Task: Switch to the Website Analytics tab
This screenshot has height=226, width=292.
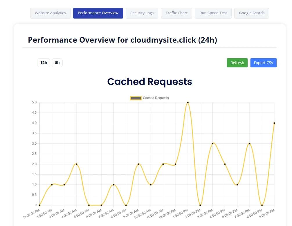Action: click(x=50, y=13)
